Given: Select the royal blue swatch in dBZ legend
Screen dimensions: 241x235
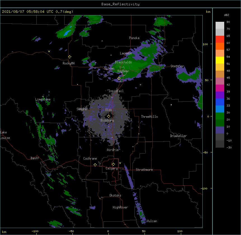Looking at the screenshot, I should click(x=220, y=102).
